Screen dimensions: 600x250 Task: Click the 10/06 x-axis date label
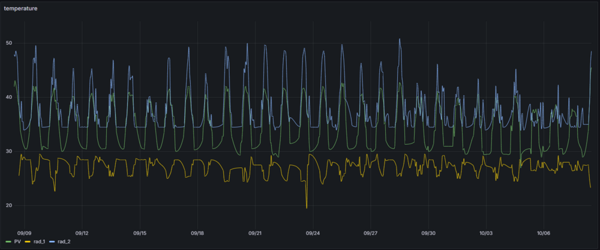coord(544,233)
